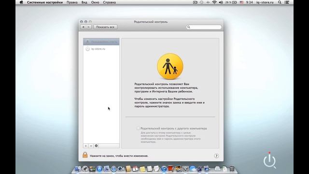Screen dimensions: 309x174
Task: Click the Показать все button
Action: click(105, 27)
